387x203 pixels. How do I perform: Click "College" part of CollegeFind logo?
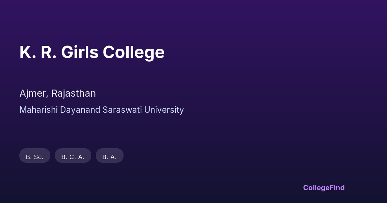click(316, 188)
